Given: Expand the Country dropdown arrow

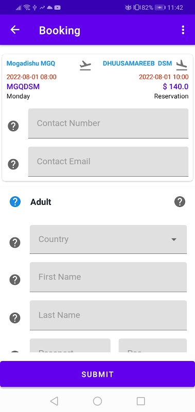Looking at the screenshot, I should point(173,239).
